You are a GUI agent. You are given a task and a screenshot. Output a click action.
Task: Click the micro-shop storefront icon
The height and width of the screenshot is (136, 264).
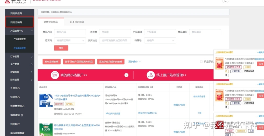coord(55,75)
